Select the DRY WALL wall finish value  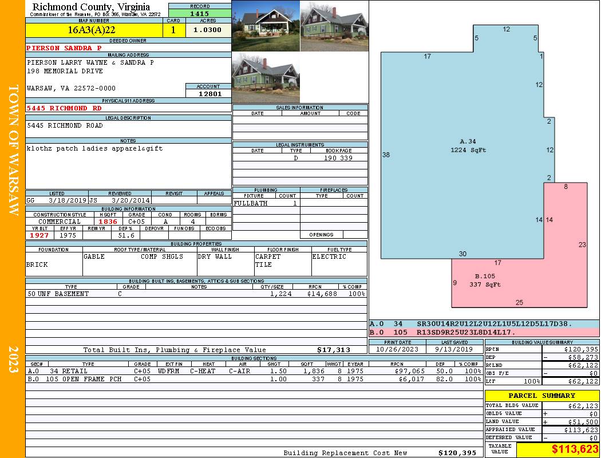coord(215,257)
